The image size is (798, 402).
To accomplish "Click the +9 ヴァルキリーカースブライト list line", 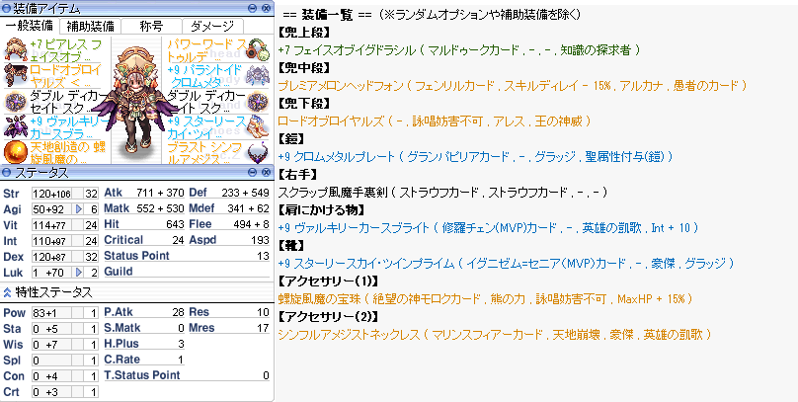I will pos(489,228).
